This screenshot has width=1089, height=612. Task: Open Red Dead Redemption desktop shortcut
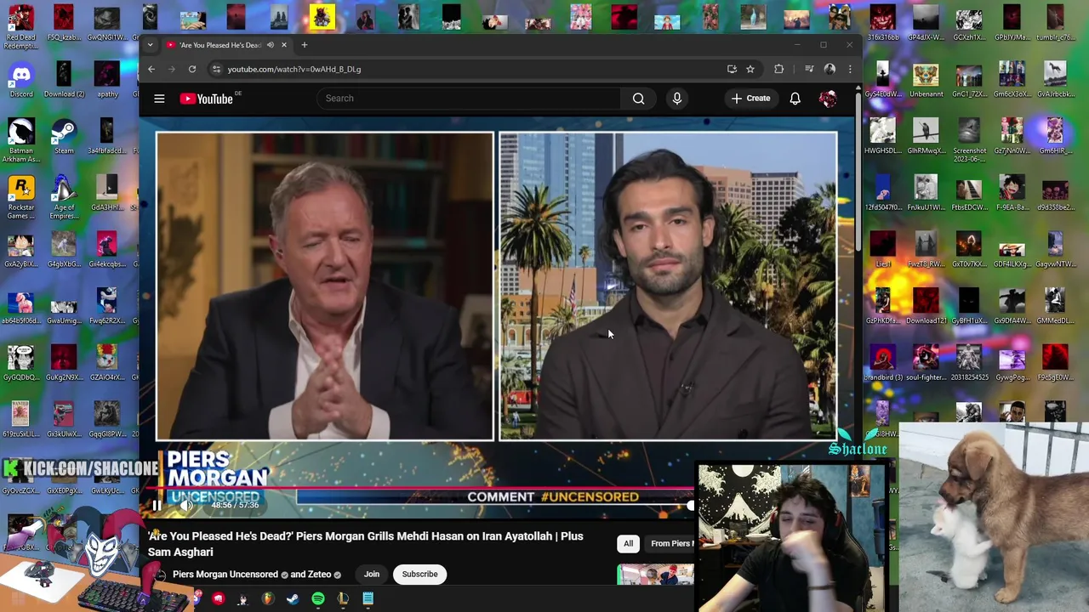pos(21,25)
